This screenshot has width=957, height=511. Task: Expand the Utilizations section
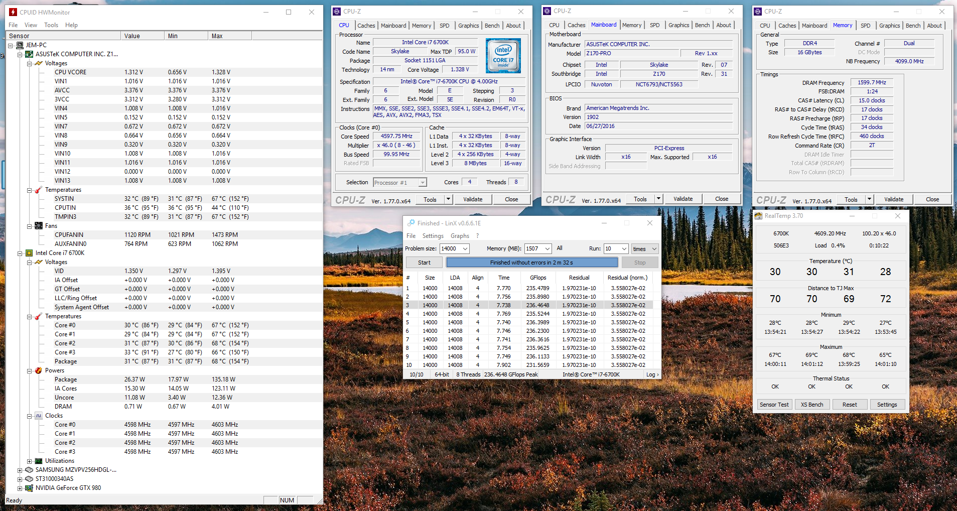[x=30, y=461]
